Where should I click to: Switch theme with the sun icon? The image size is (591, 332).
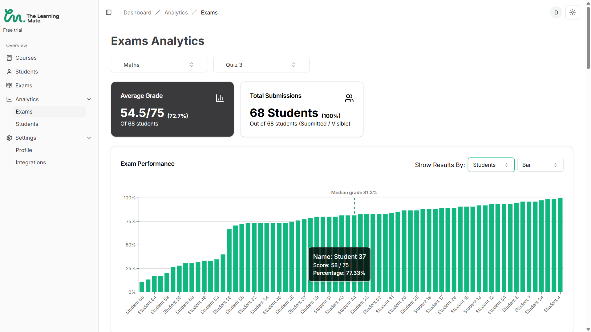572,13
